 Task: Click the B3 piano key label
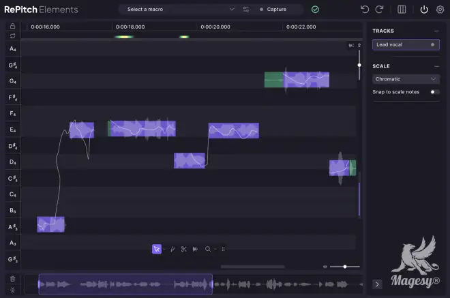(x=13, y=211)
